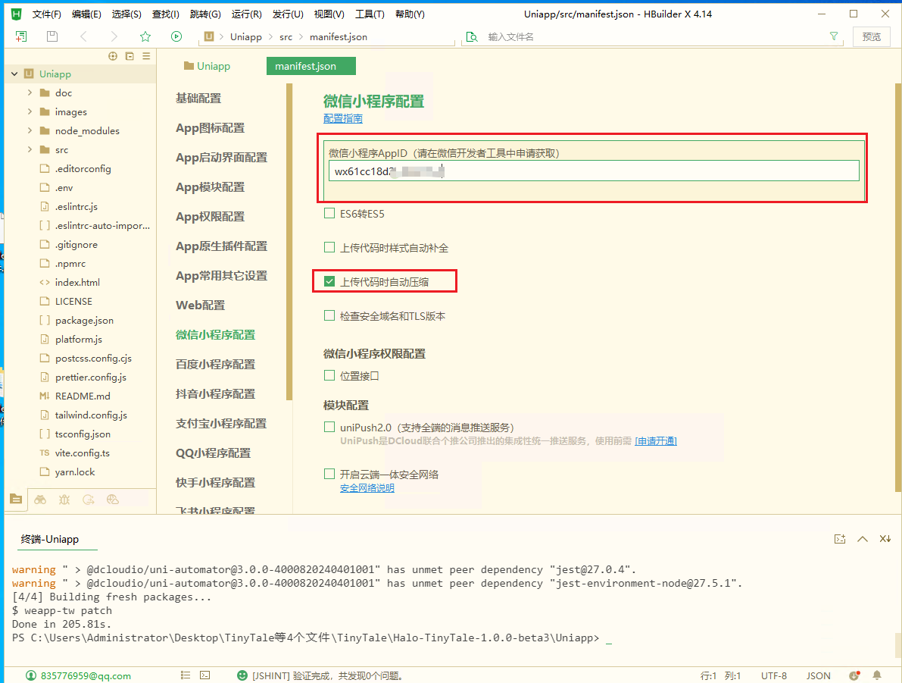Close the terminal panel with X icon
This screenshot has width=902, height=683.
tap(885, 539)
